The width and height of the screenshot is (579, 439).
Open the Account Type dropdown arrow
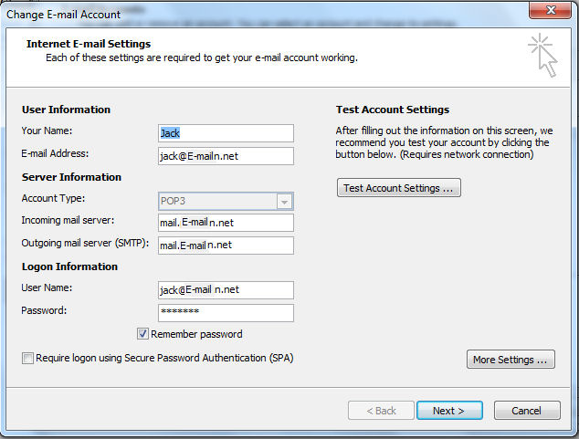coord(284,202)
